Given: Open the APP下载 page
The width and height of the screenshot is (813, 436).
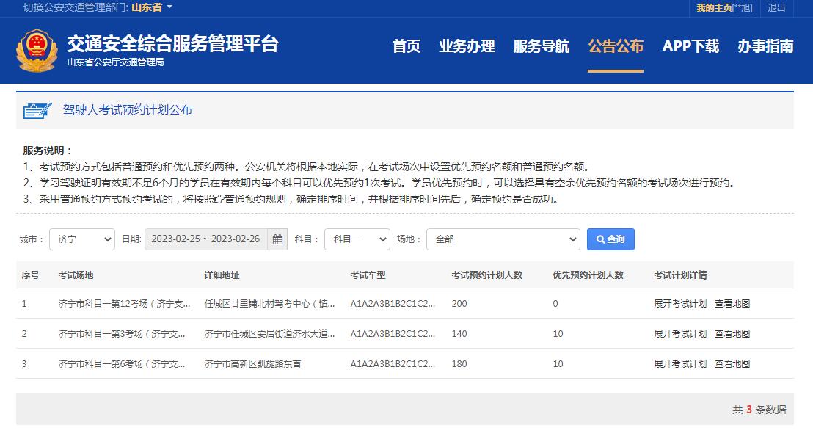Looking at the screenshot, I should [690, 46].
